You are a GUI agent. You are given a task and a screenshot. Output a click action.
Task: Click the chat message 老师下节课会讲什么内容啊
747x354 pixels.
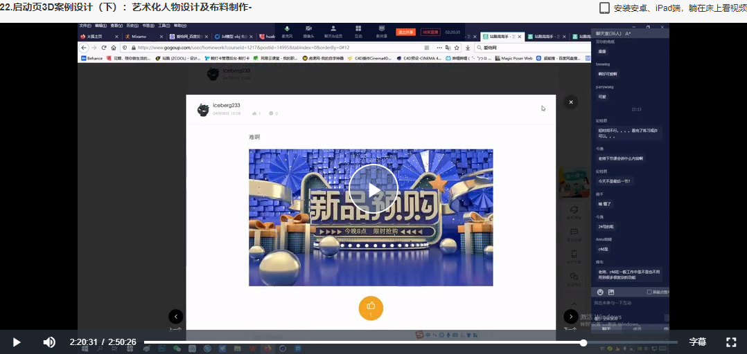click(x=620, y=158)
